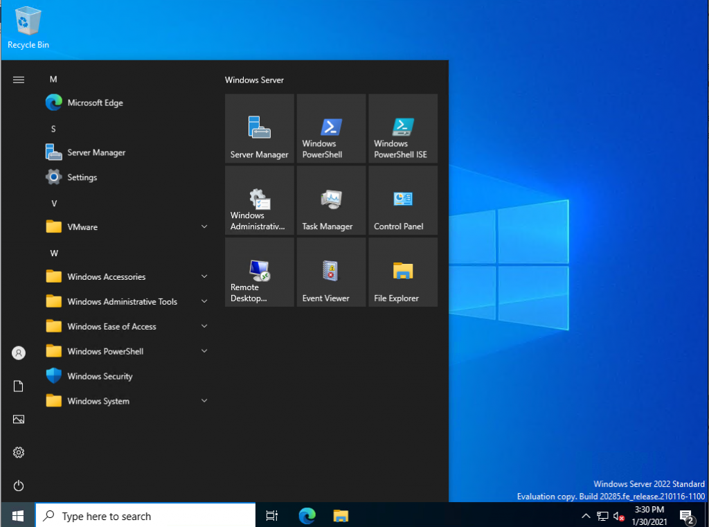The width and height of the screenshot is (709, 527).
Task: Open the Server Manager tile
Action: [x=259, y=129]
